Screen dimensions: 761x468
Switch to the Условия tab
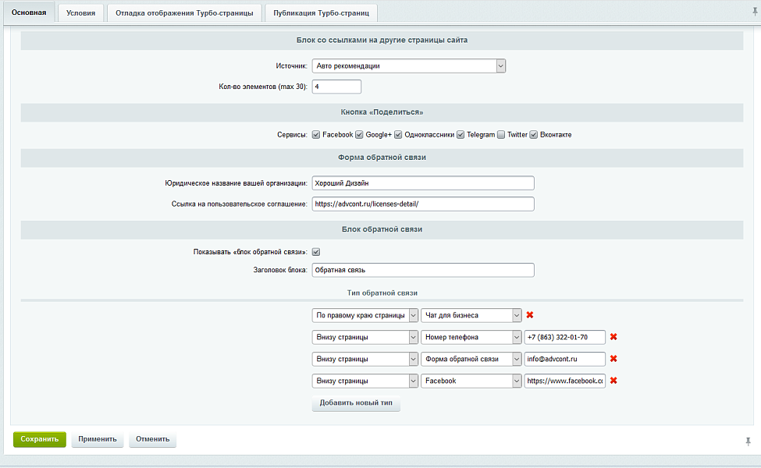pyautogui.click(x=80, y=13)
